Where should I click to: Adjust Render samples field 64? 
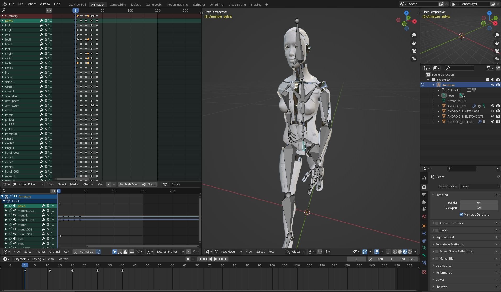[x=479, y=203]
